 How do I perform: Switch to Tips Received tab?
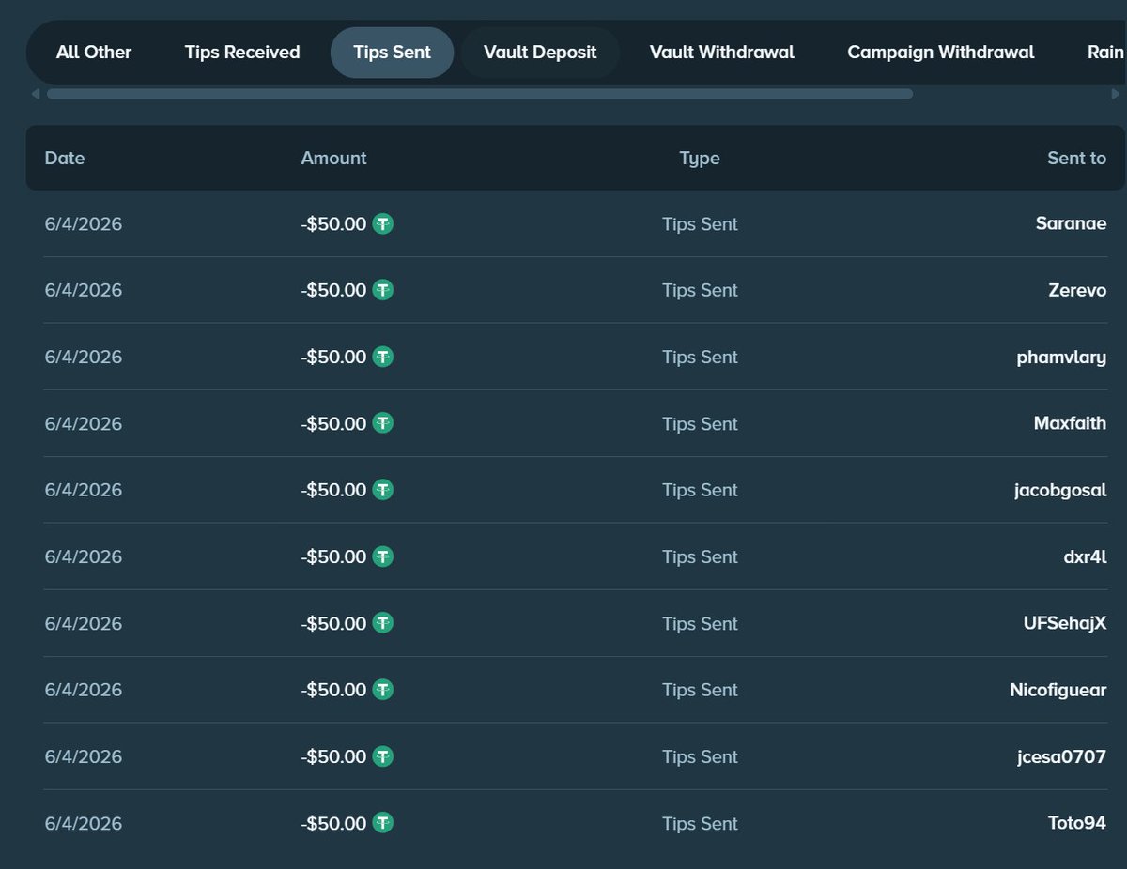pyautogui.click(x=242, y=53)
